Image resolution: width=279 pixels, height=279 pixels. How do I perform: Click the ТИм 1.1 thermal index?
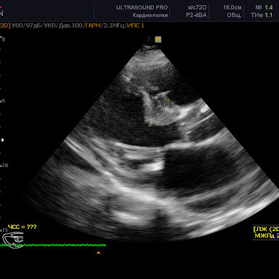262,15
